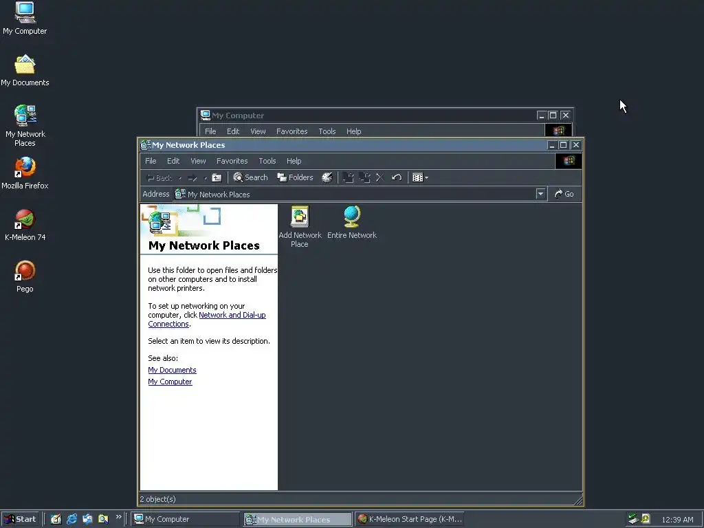Open View menu in My Computer window
Viewport: 704px width, 528px height.
click(x=258, y=131)
